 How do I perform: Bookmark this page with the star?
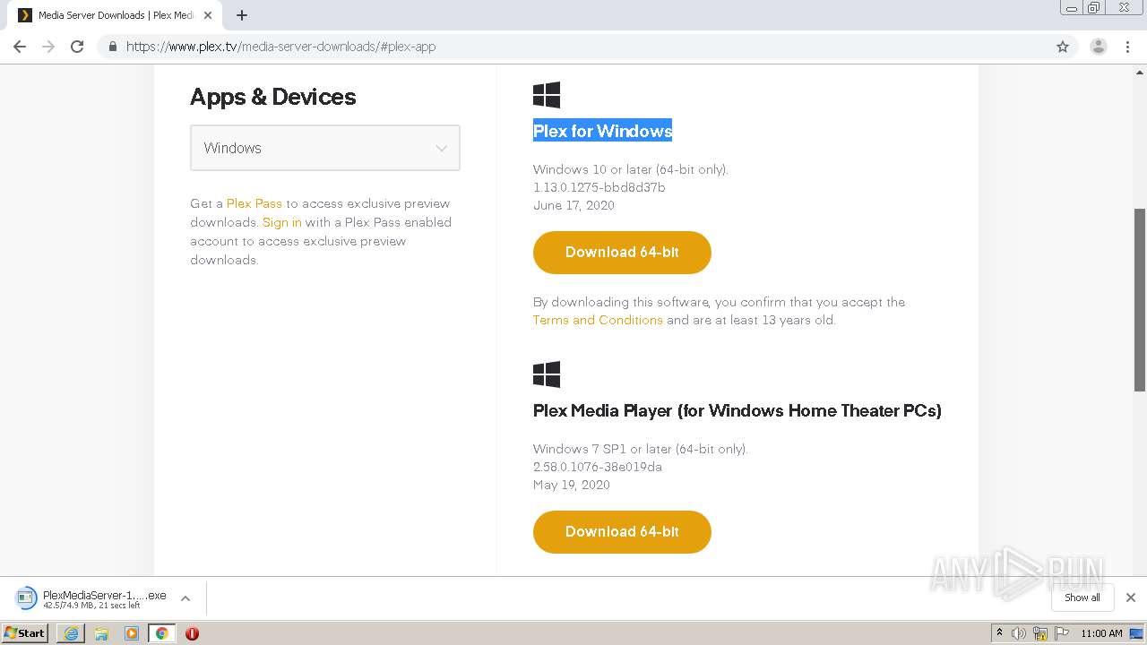pyautogui.click(x=1063, y=47)
